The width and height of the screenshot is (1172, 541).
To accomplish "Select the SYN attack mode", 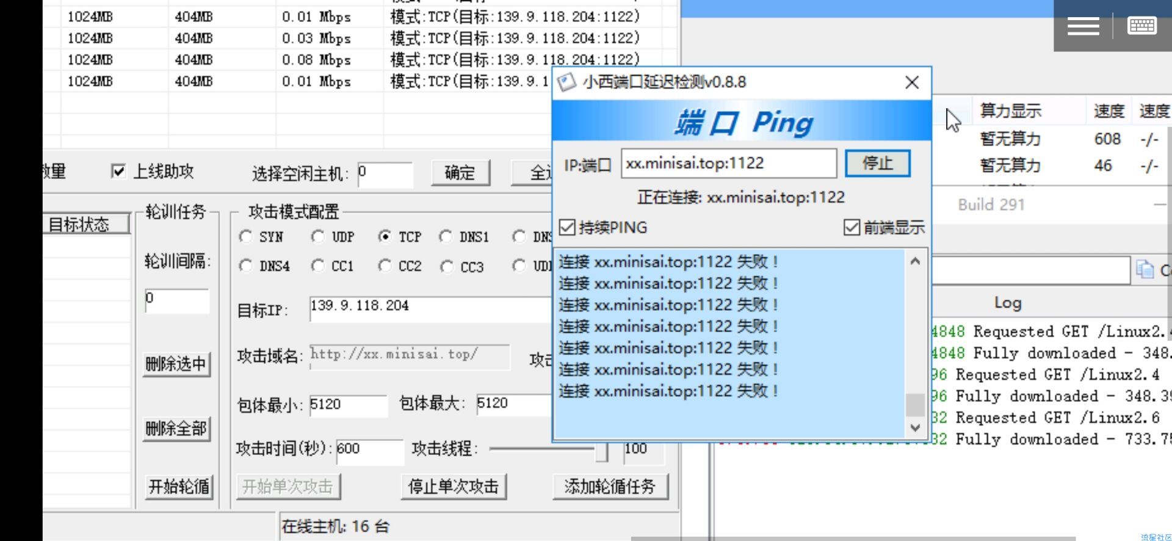I will 245,236.
